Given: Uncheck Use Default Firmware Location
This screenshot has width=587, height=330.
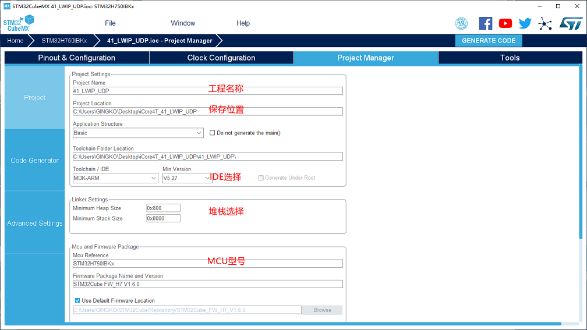Looking at the screenshot, I should tap(77, 300).
